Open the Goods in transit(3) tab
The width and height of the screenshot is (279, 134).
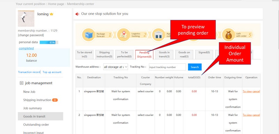pos(164,55)
